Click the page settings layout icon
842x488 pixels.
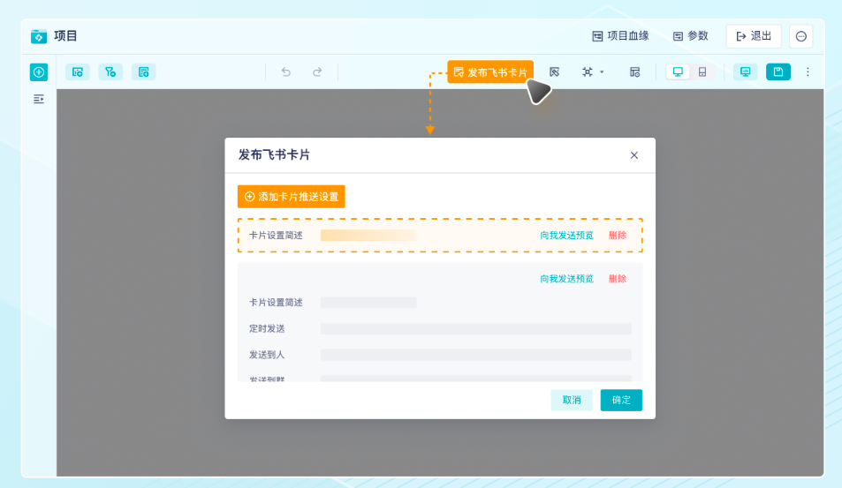coord(634,71)
